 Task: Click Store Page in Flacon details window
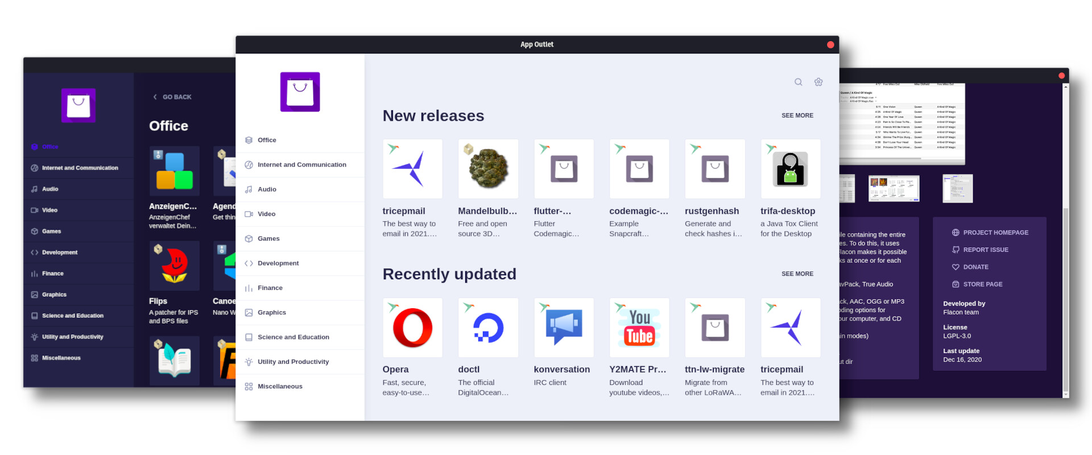977,284
